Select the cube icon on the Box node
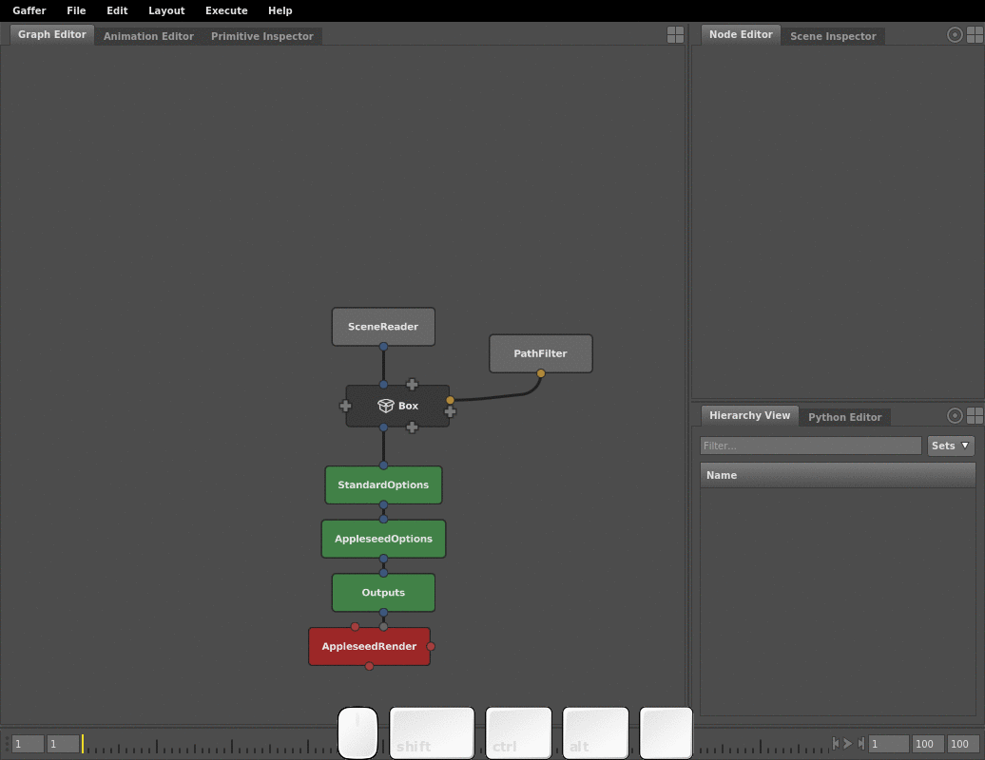This screenshot has width=985, height=760. click(386, 405)
